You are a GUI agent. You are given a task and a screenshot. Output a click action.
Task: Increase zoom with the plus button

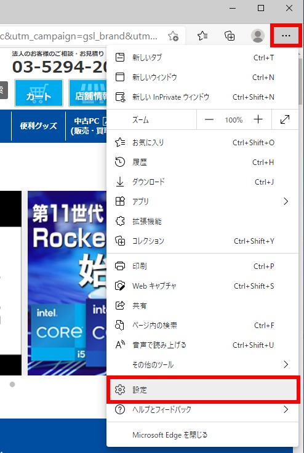[258, 119]
